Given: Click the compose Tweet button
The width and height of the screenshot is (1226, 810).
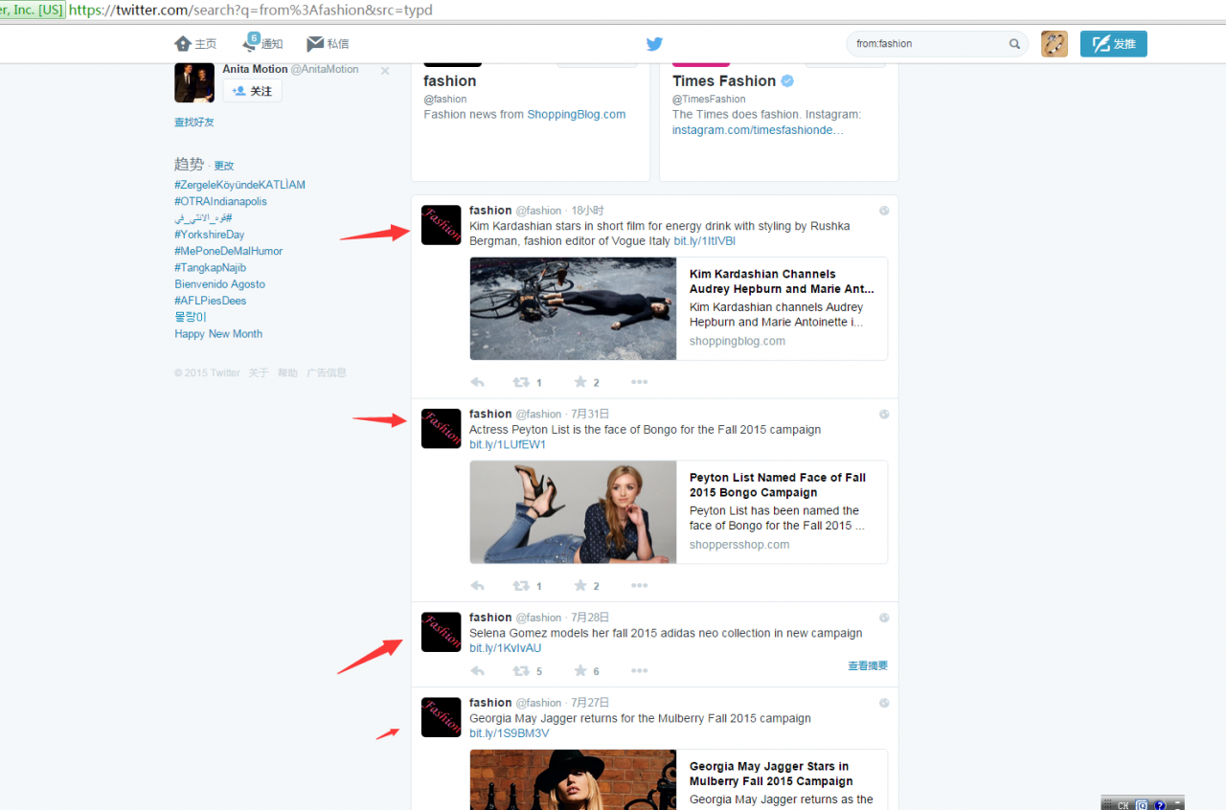Looking at the screenshot, I should click(1113, 44).
